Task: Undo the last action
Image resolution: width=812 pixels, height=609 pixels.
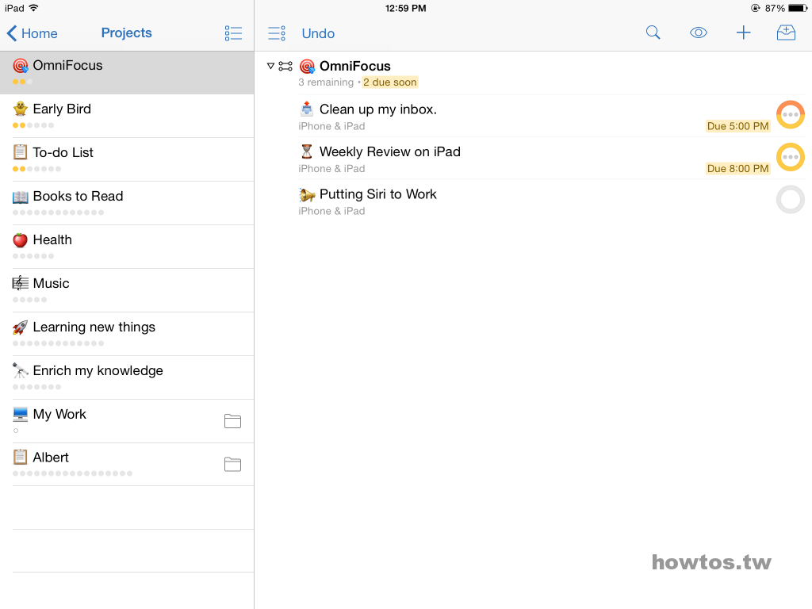Action: click(x=318, y=33)
